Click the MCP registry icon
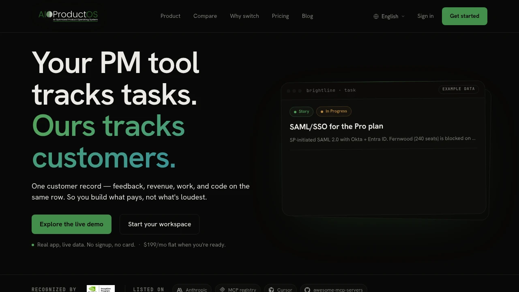 222,290
